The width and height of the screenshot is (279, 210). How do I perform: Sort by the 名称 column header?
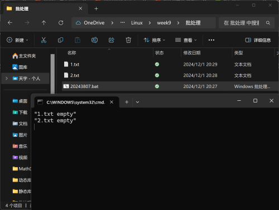click(x=72, y=53)
